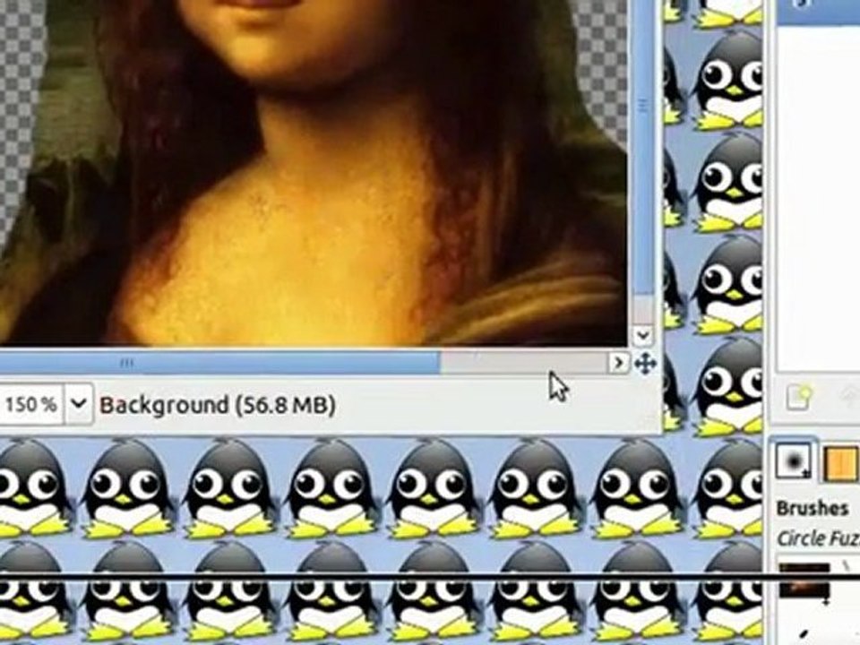Image resolution: width=860 pixels, height=645 pixels.
Task: Click the vertical scrollbar down arrow
Action: [x=643, y=334]
